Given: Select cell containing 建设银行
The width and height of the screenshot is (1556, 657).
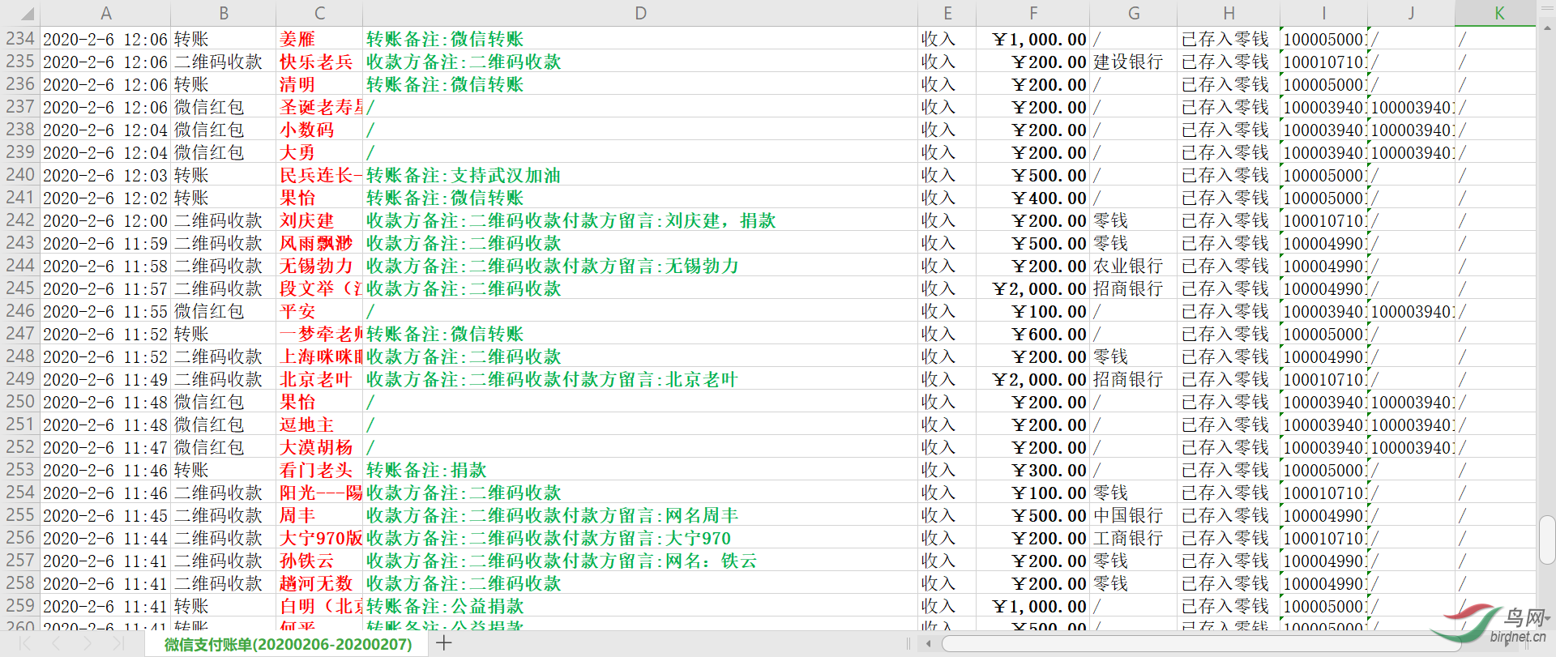Looking at the screenshot, I should tap(1132, 62).
